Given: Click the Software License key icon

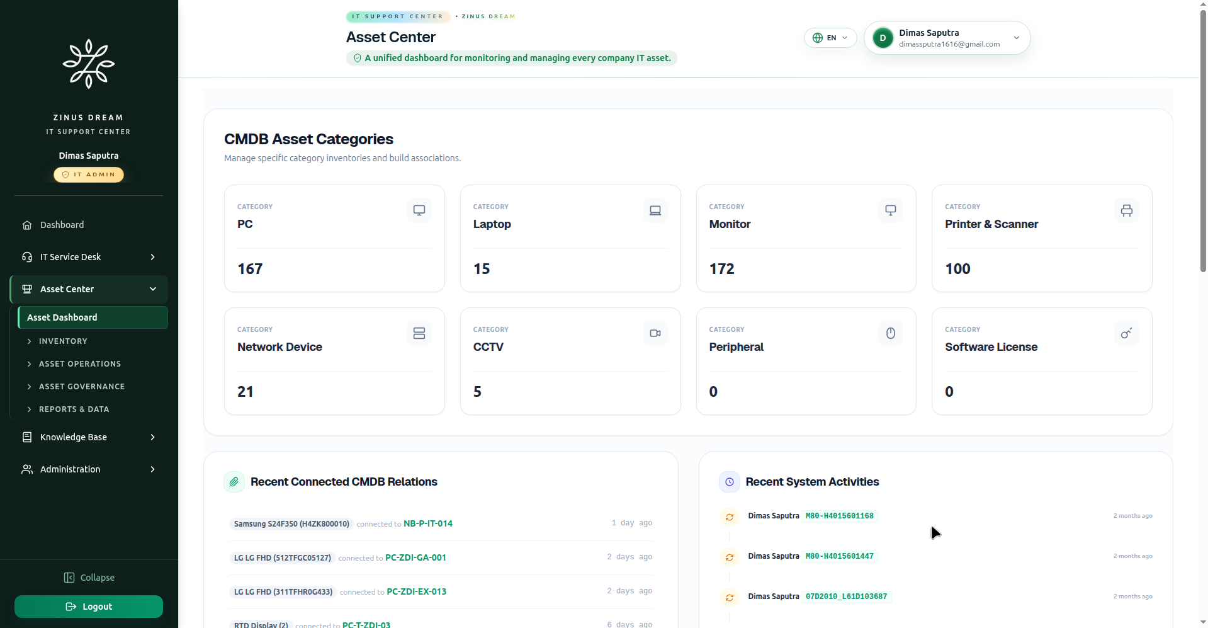Looking at the screenshot, I should [x=1127, y=333].
